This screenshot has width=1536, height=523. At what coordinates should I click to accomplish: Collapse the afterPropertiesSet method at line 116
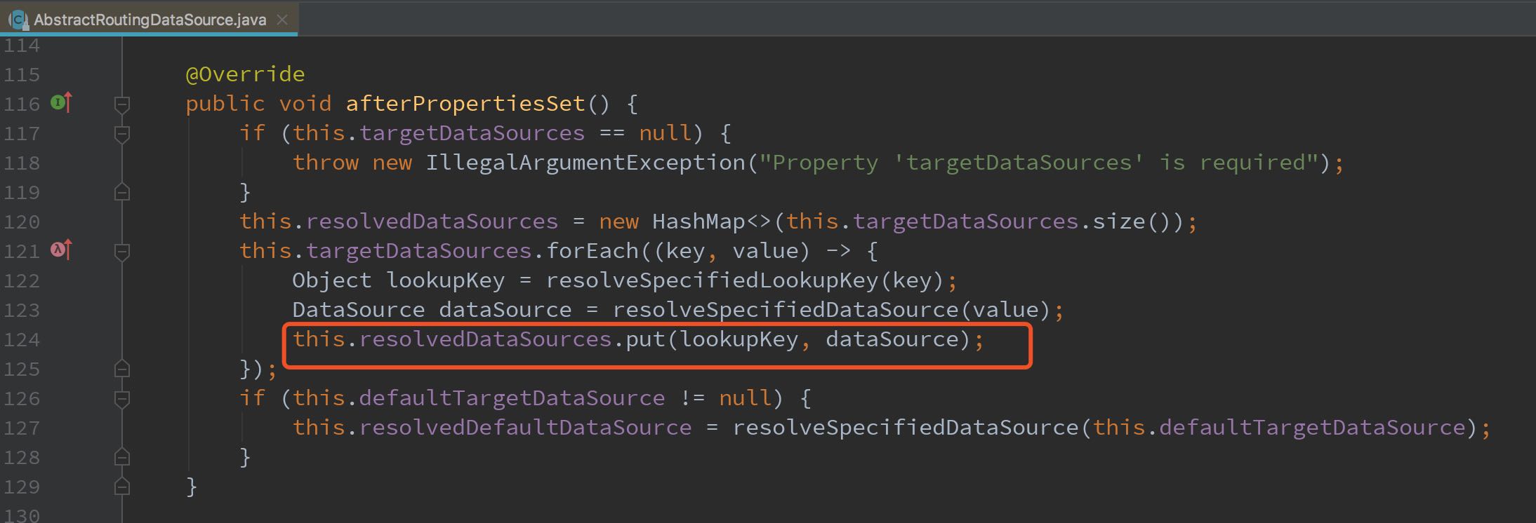click(122, 104)
